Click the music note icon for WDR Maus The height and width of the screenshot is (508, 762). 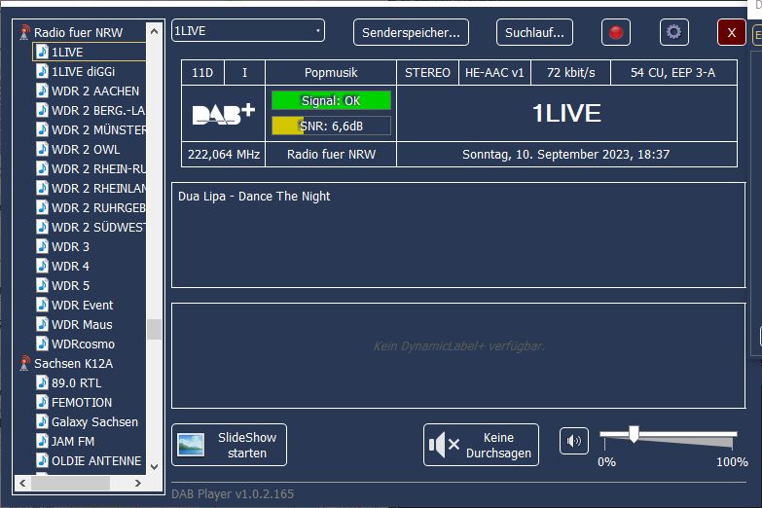pyautogui.click(x=43, y=324)
